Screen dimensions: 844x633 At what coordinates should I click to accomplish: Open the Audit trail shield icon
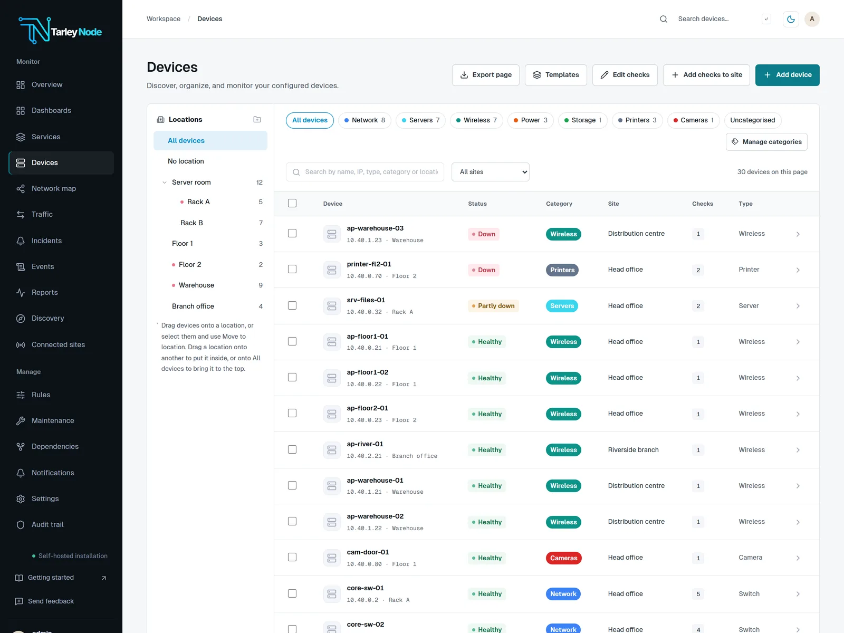21,525
